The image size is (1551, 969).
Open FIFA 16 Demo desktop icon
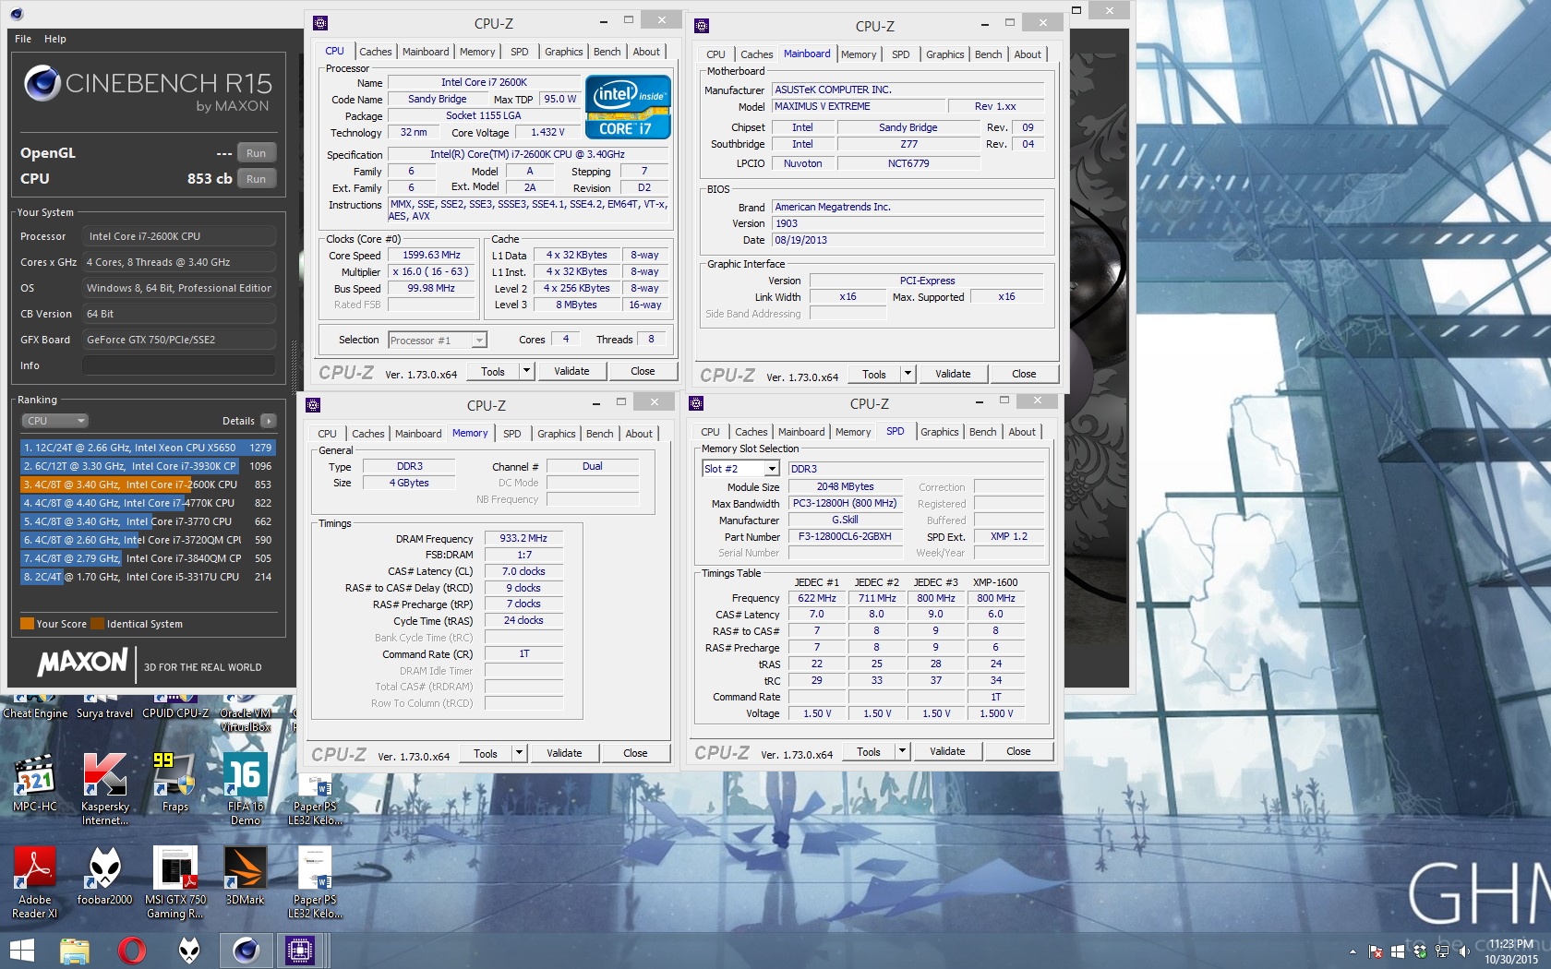[x=245, y=789]
